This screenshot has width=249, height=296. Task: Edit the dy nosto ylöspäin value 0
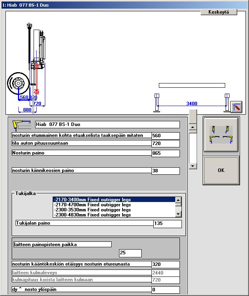click(x=165, y=290)
